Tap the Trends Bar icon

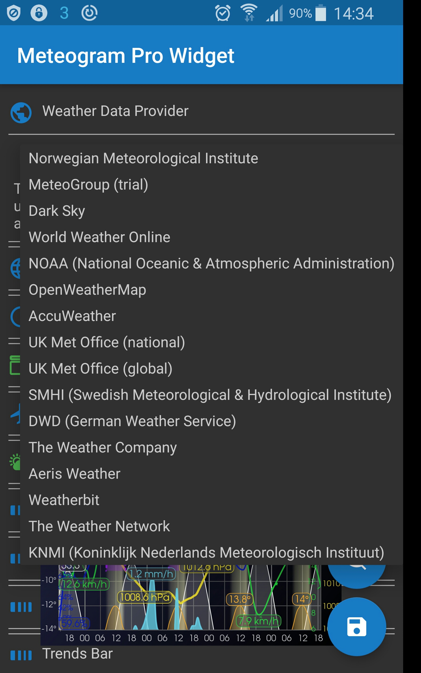[x=21, y=655]
